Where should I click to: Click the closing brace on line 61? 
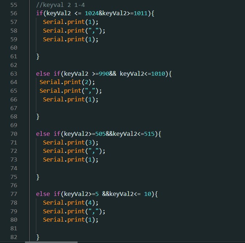coord(38,56)
